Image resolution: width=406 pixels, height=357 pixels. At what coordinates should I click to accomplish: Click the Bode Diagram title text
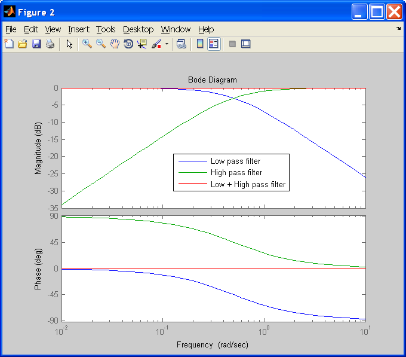[x=213, y=80]
